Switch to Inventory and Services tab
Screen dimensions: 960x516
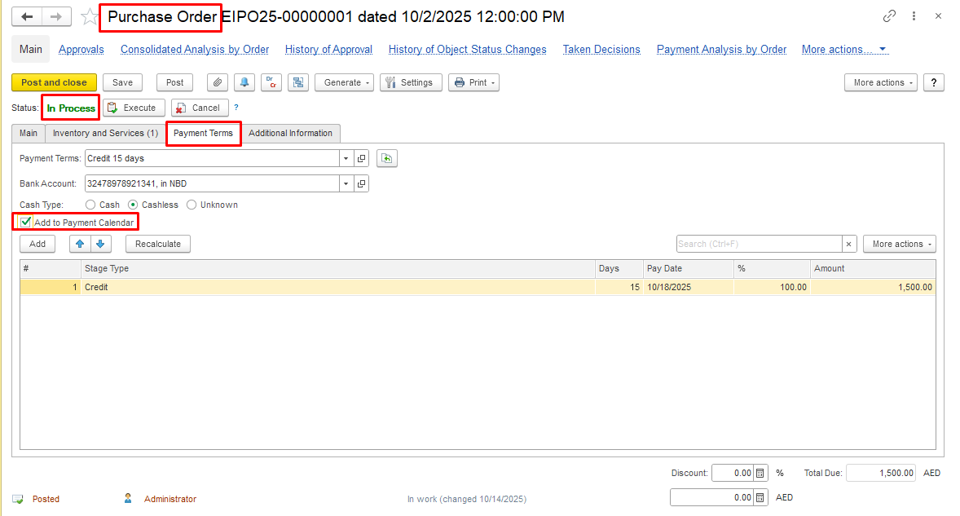(105, 133)
